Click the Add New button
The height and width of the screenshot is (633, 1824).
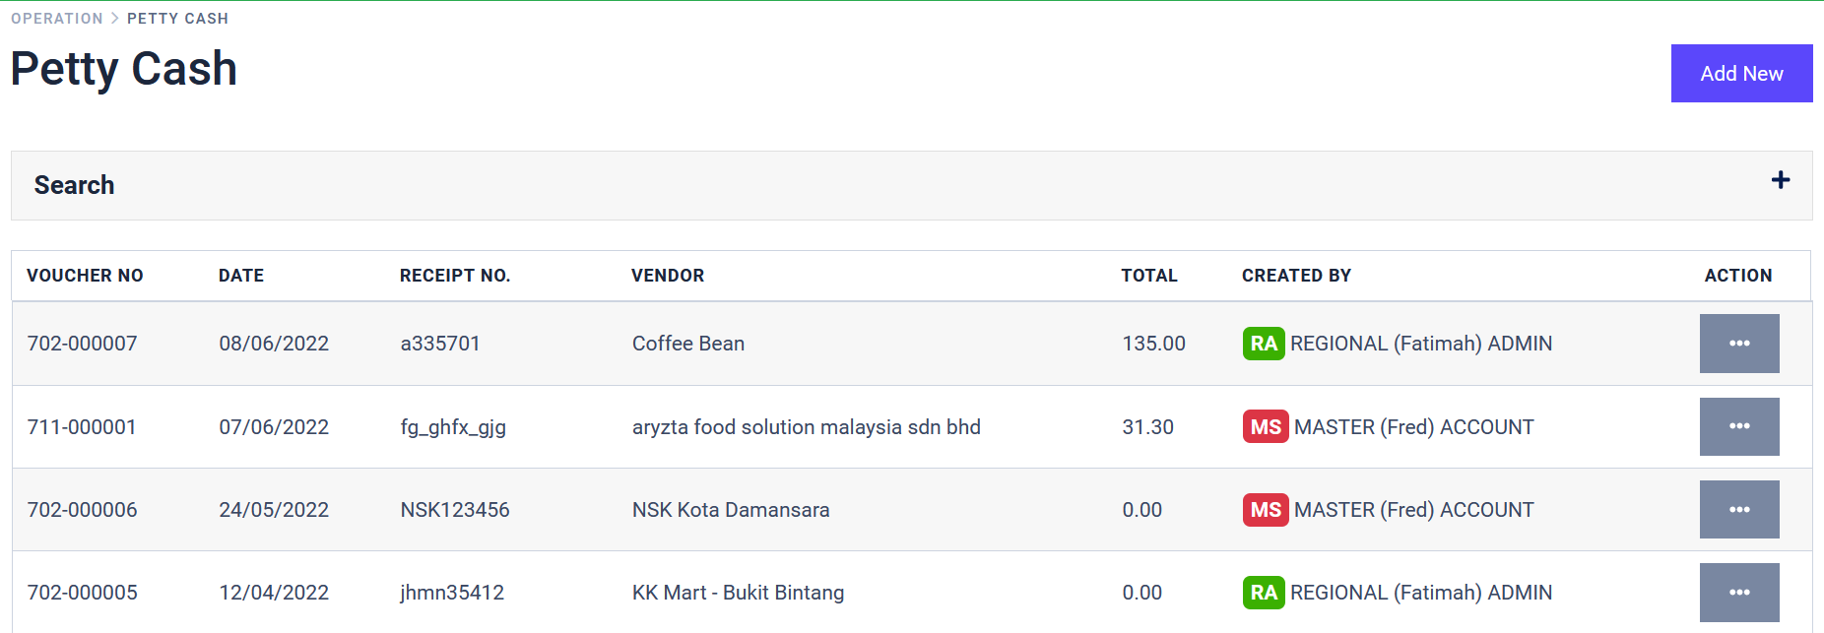tap(1741, 73)
